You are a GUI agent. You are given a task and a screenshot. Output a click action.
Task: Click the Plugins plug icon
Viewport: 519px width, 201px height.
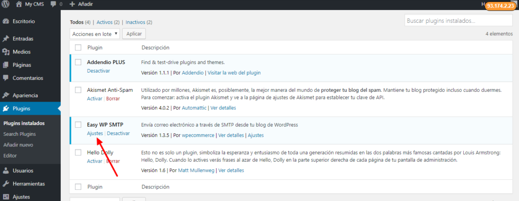pyautogui.click(x=6, y=109)
